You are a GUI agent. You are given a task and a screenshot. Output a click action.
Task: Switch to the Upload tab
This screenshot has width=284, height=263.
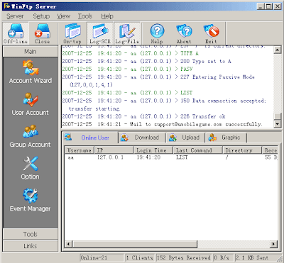coord(186,138)
